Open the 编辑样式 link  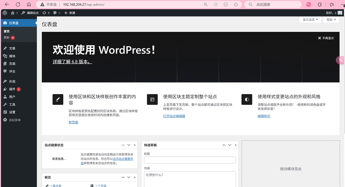[264, 116]
